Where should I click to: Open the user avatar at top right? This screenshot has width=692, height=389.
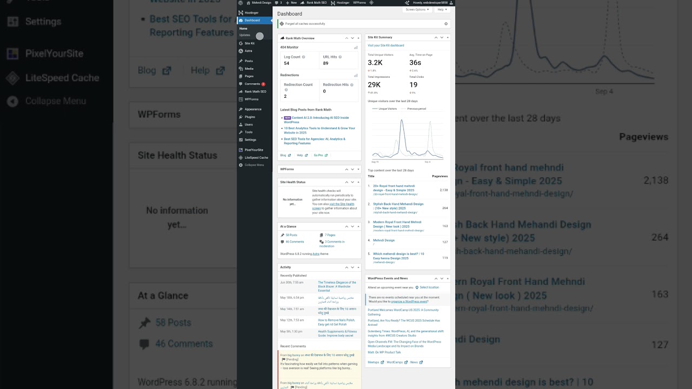point(451,3)
